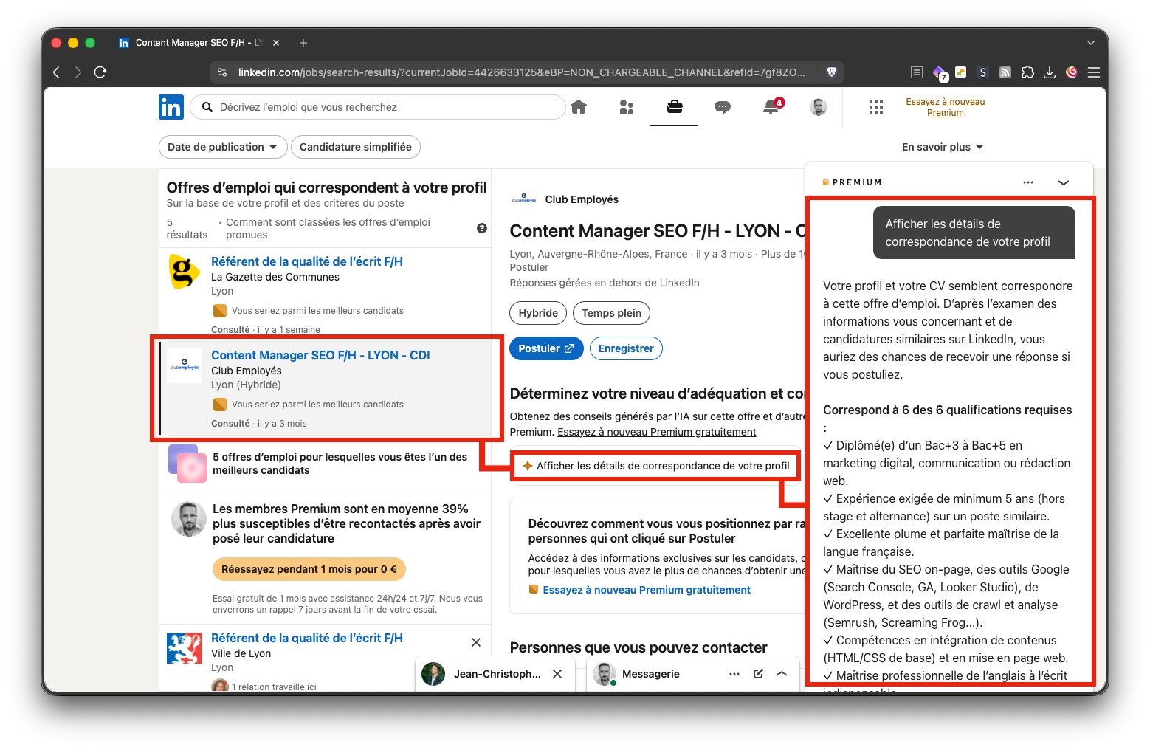Click Afficher les détails de correspondance button
This screenshot has height=750, width=1150.
[655, 466]
